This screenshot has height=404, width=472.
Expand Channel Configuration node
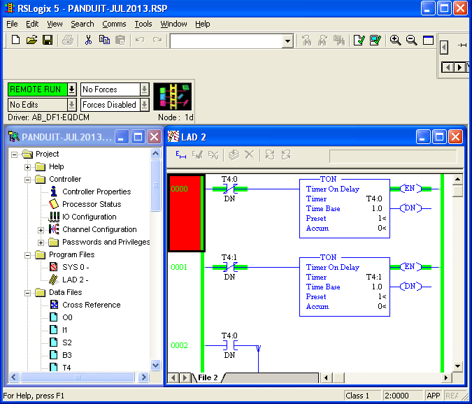41,230
